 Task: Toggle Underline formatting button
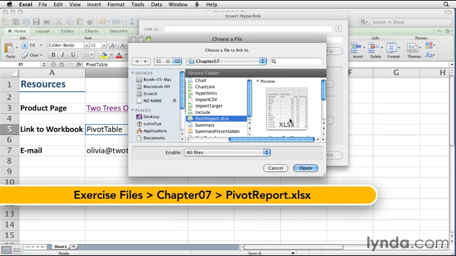click(x=73, y=55)
